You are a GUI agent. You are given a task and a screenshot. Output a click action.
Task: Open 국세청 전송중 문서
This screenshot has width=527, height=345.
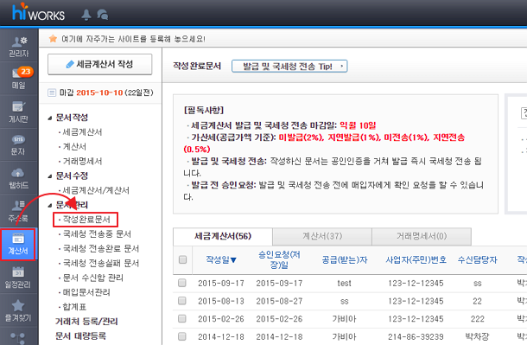coord(97,234)
